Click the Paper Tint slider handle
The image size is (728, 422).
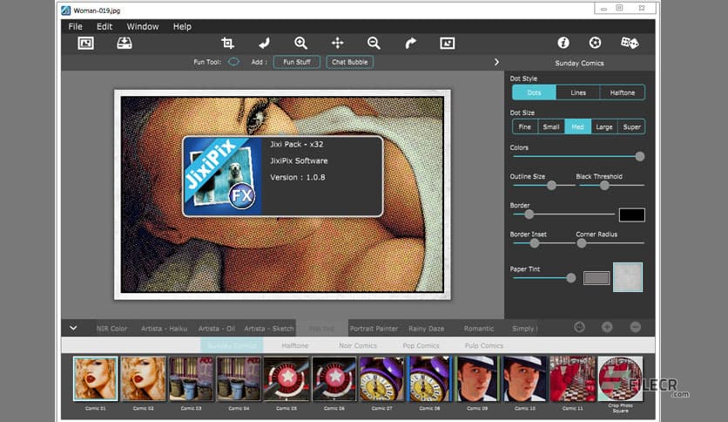(570, 278)
